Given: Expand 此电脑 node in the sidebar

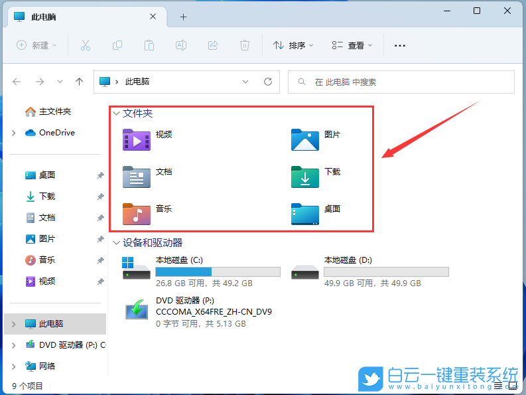Looking at the screenshot, I should click(13, 324).
